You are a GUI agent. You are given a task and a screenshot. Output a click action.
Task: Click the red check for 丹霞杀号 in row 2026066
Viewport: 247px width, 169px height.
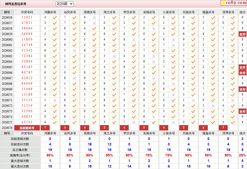click(x=193, y=73)
